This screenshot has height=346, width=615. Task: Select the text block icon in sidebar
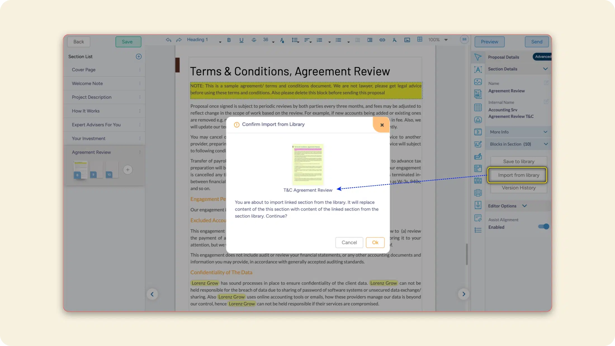478,69
